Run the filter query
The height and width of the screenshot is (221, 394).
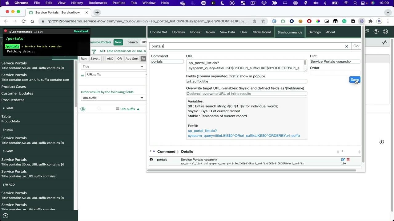pyautogui.click(x=83, y=59)
